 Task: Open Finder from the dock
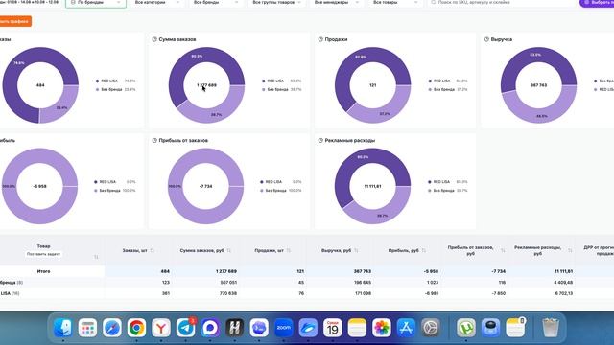pos(62,328)
